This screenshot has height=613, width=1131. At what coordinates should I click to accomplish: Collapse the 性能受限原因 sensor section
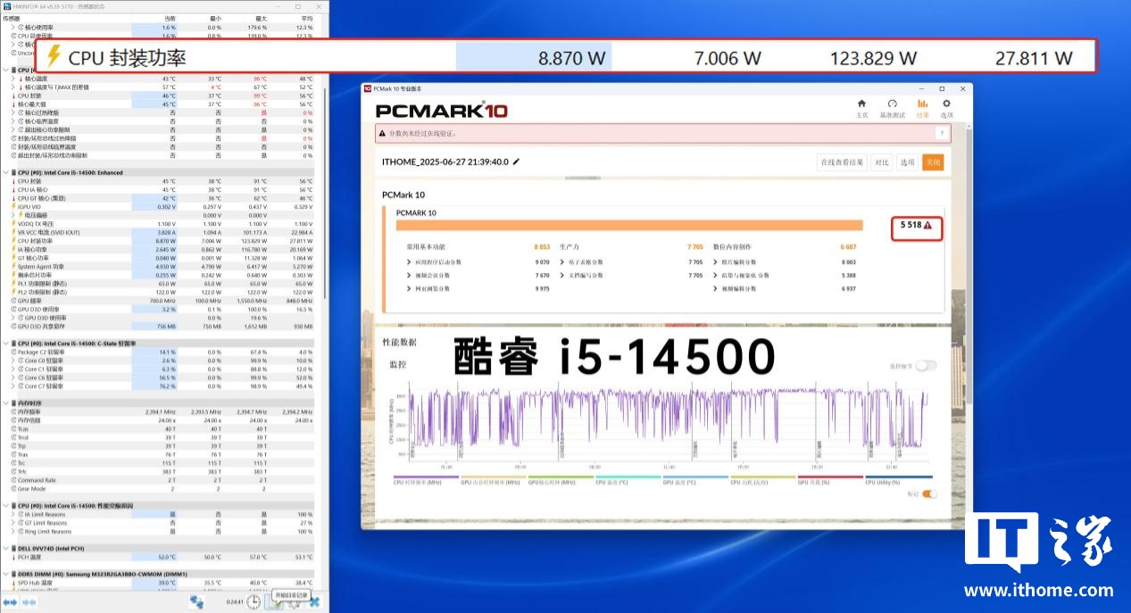pyautogui.click(x=5, y=506)
